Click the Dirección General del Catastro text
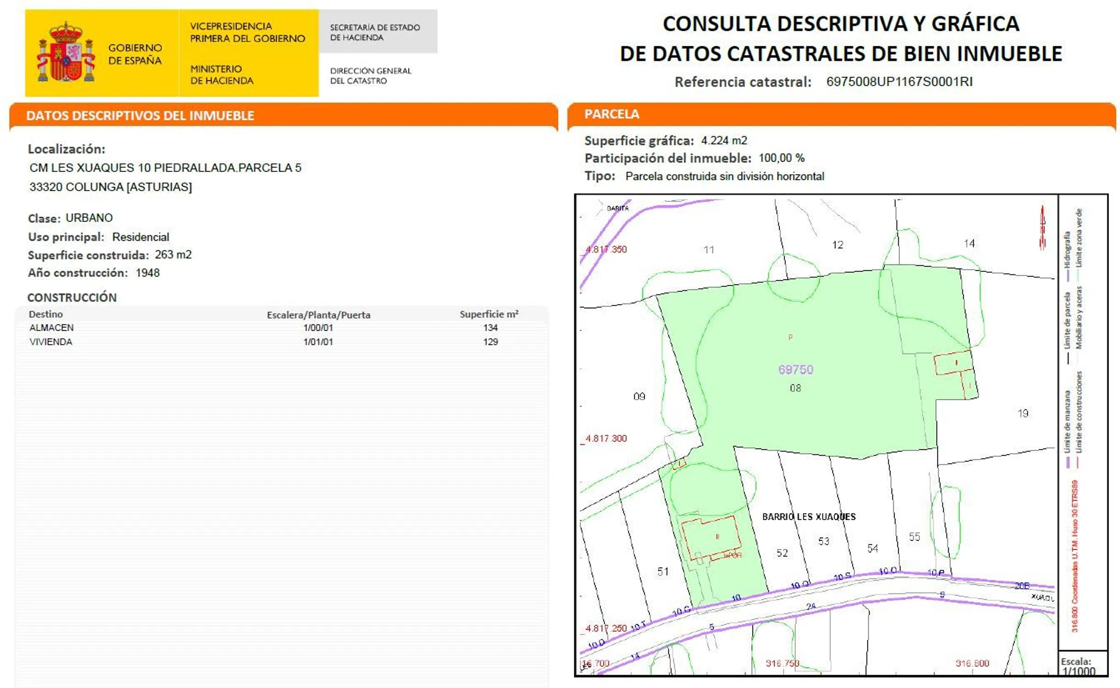Image resolution: width=1120 pixels, height=688 pixels. (x=371, y=76)
